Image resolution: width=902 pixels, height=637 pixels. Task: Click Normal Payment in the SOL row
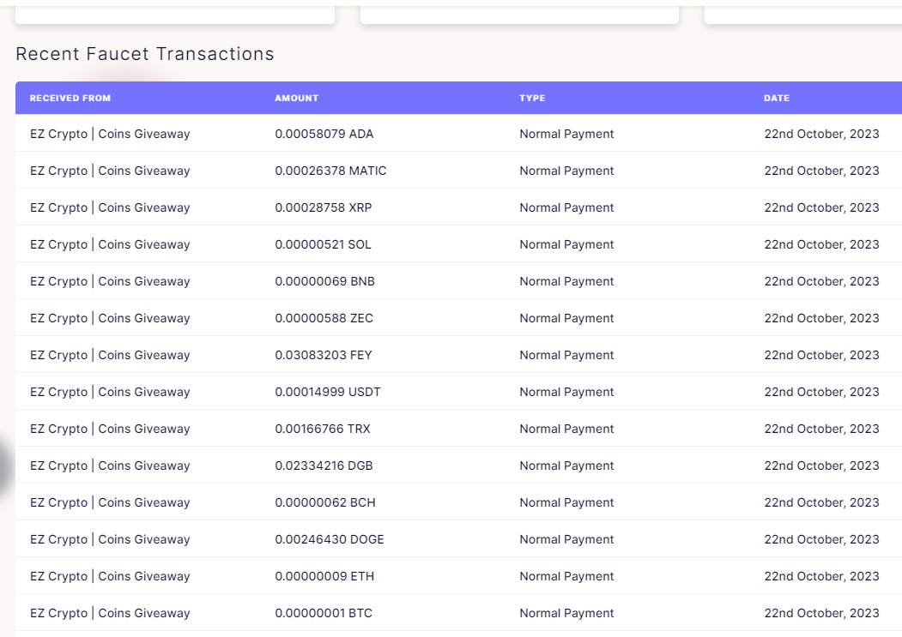point(566,244)
